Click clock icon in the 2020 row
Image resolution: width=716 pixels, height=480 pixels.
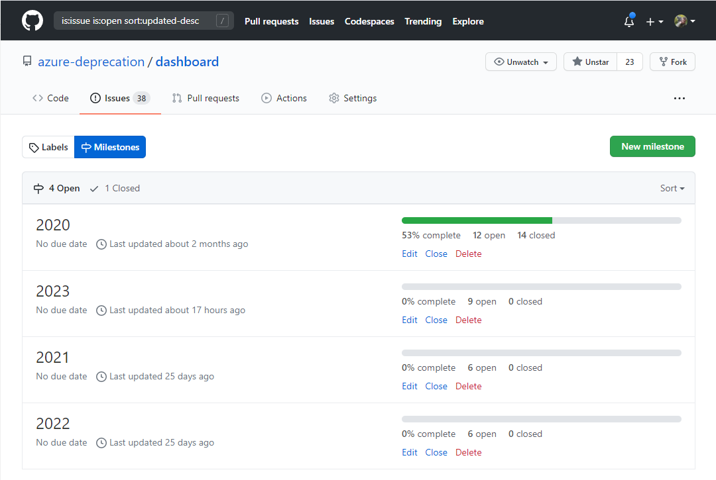coord(101,244)
